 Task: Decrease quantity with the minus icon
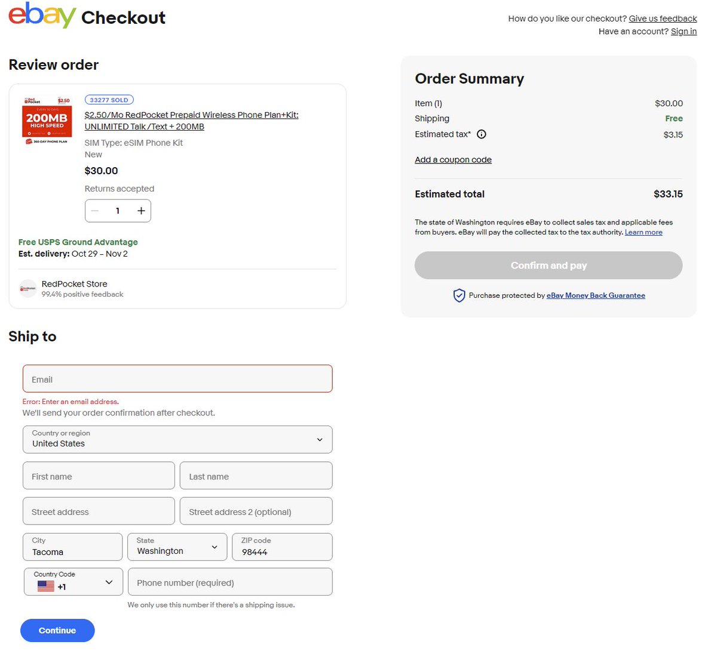[95, 211]
